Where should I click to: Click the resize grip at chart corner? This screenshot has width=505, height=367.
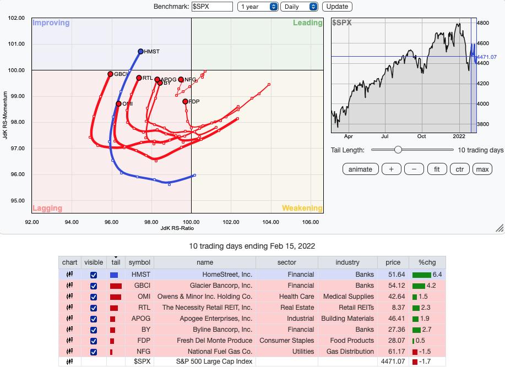(499, 228)
